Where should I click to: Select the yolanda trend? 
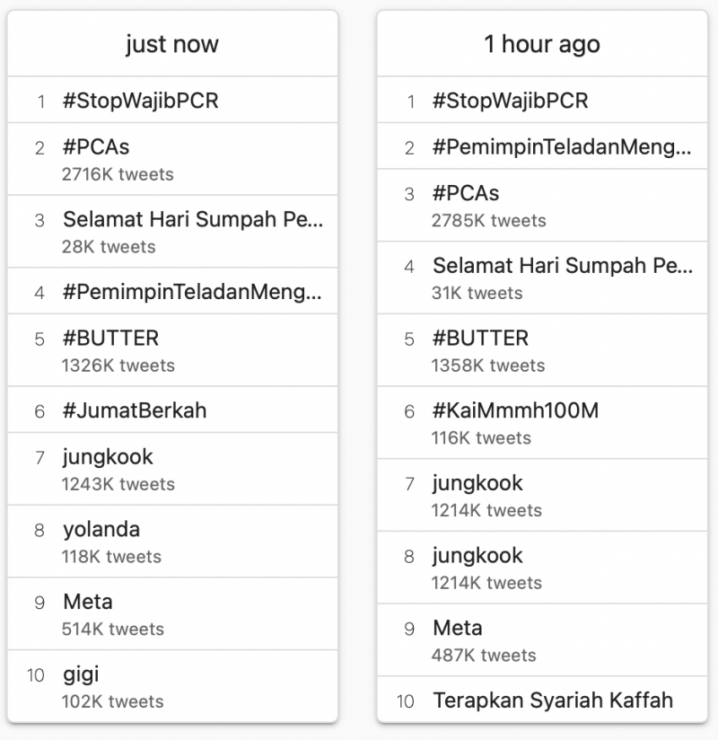(172, 542)
